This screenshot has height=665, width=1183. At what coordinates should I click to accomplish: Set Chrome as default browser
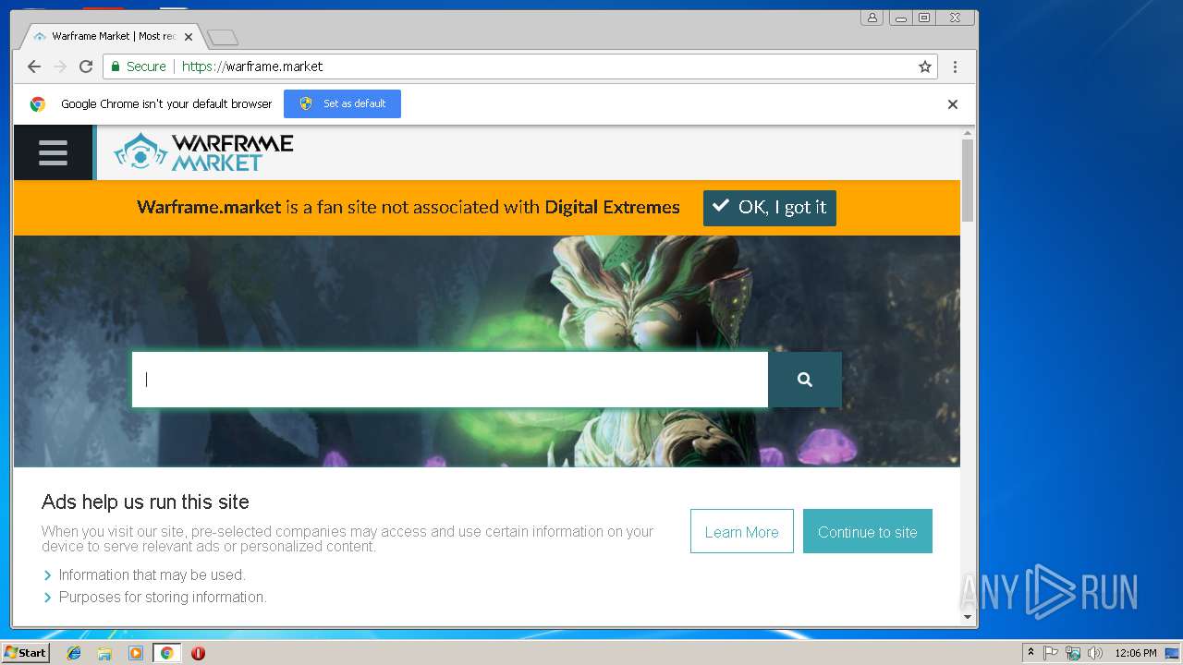tap(342, 103)
